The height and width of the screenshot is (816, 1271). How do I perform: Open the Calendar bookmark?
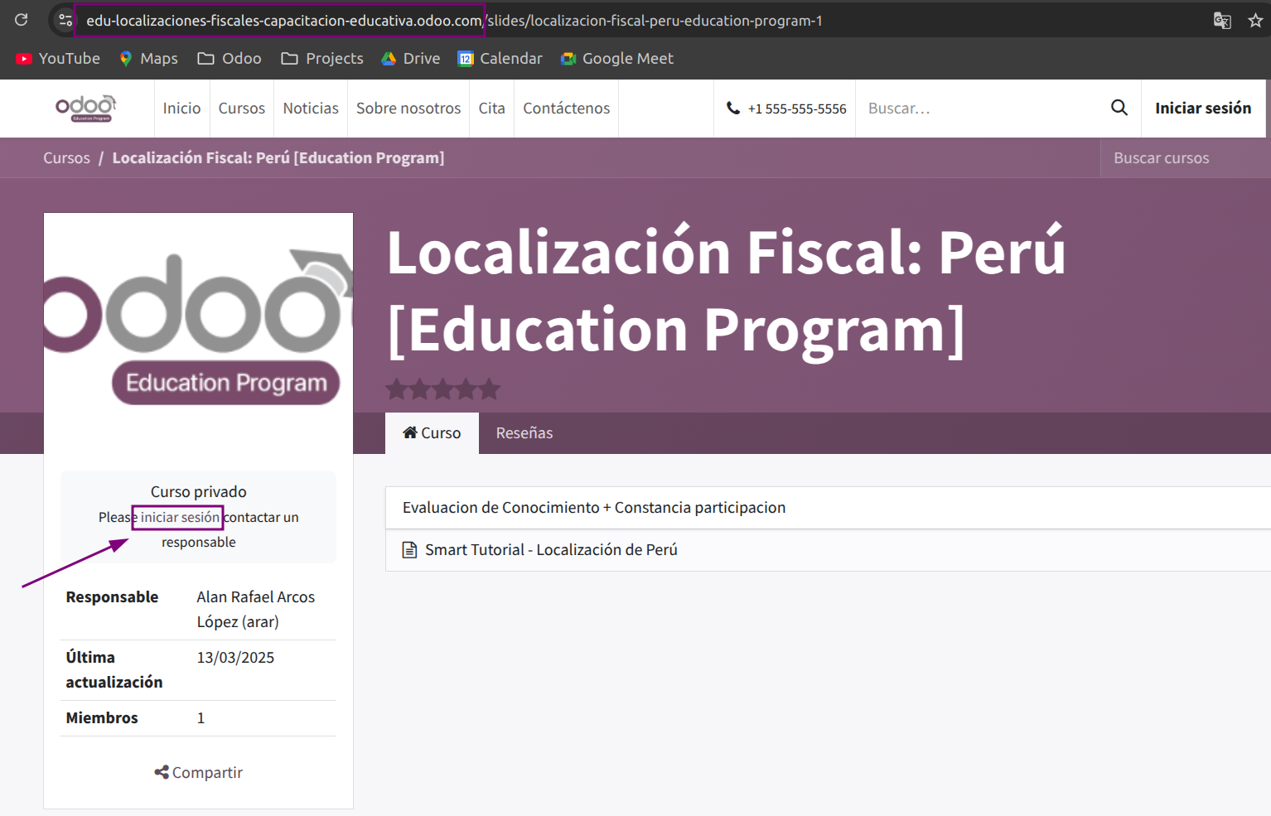click(500, 59)
